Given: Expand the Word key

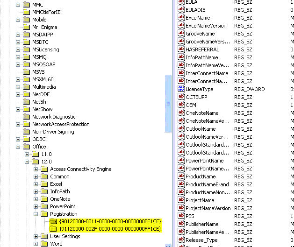Looking at the screenshot, I should coord(36,244).
